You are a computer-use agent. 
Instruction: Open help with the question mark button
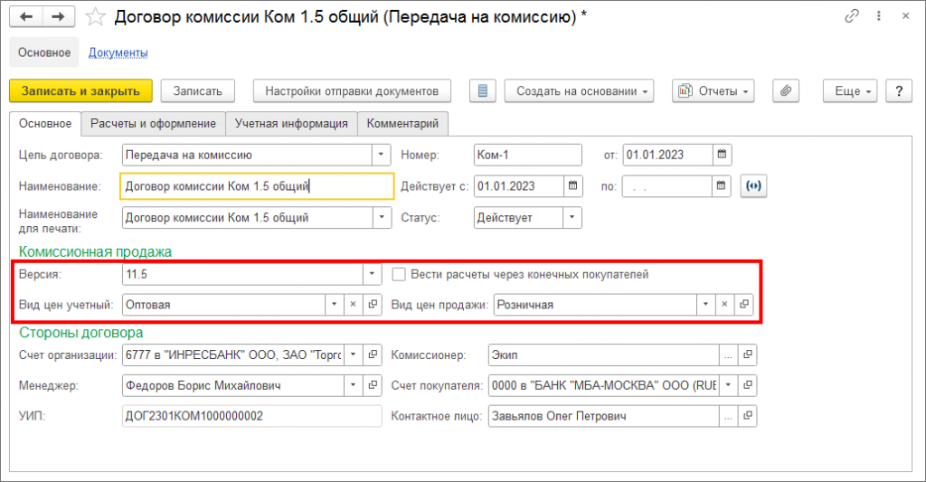pos(899,91)
